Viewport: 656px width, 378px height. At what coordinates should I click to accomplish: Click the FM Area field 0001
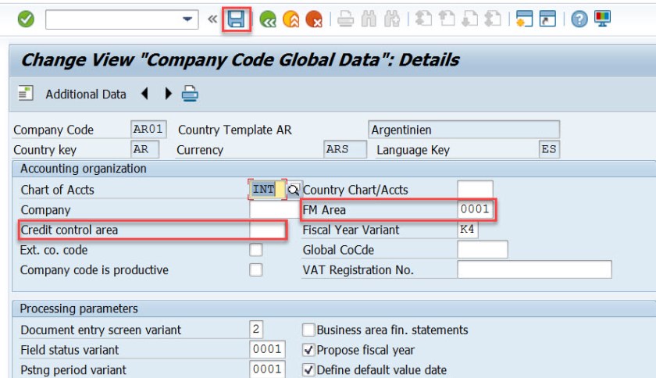[x=476, y=209]
